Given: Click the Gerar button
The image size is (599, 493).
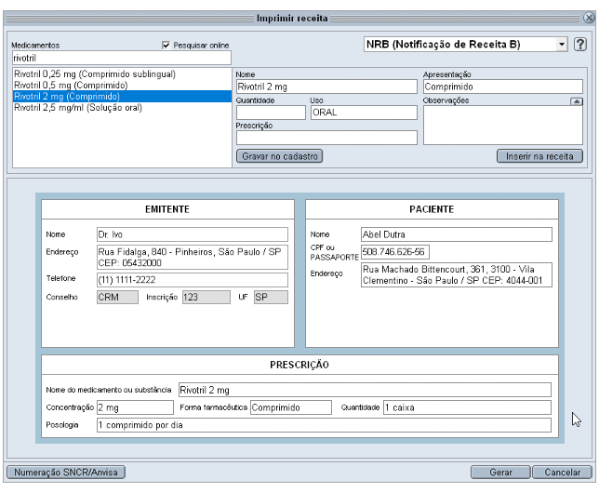Looking at the screenshot, I should [500, 473].
